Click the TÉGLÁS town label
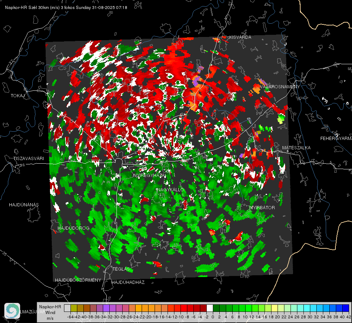This screenshot has width=352, height=323. coord(121,269)
